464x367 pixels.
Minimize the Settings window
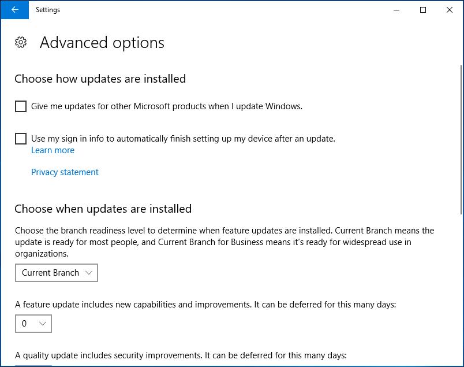pyautogui.click(x=396, y=10)
